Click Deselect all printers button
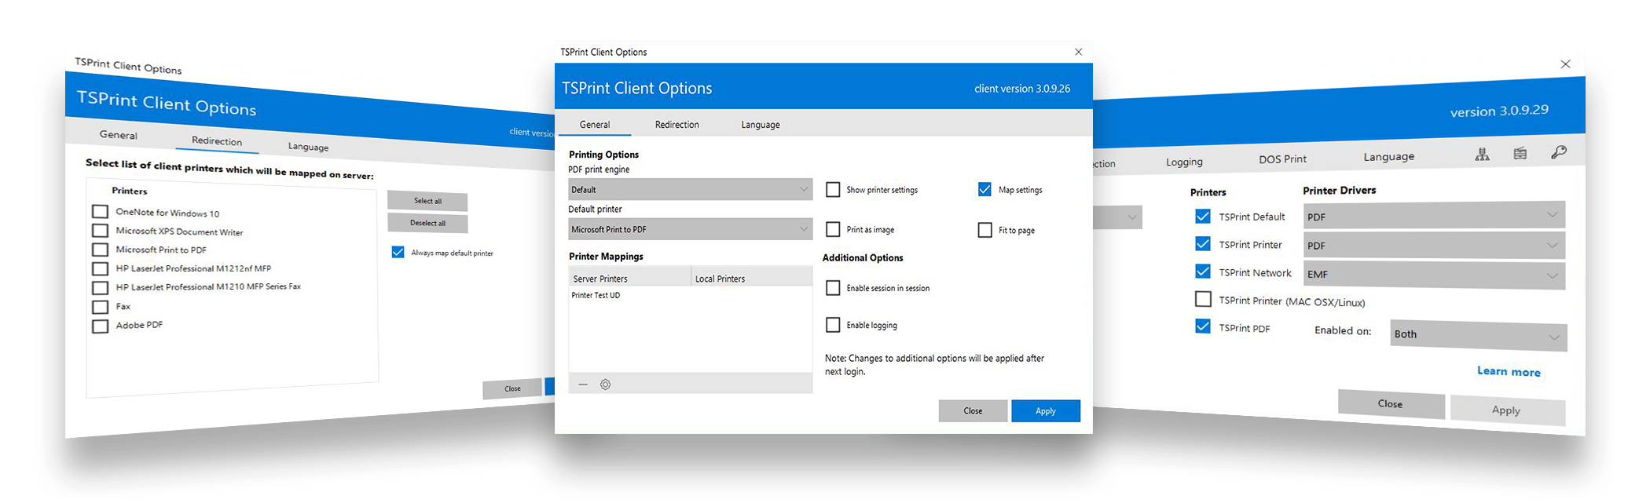Image resolution: width=1650 pixels, height=503 pixels. click(x=427, y=223)
